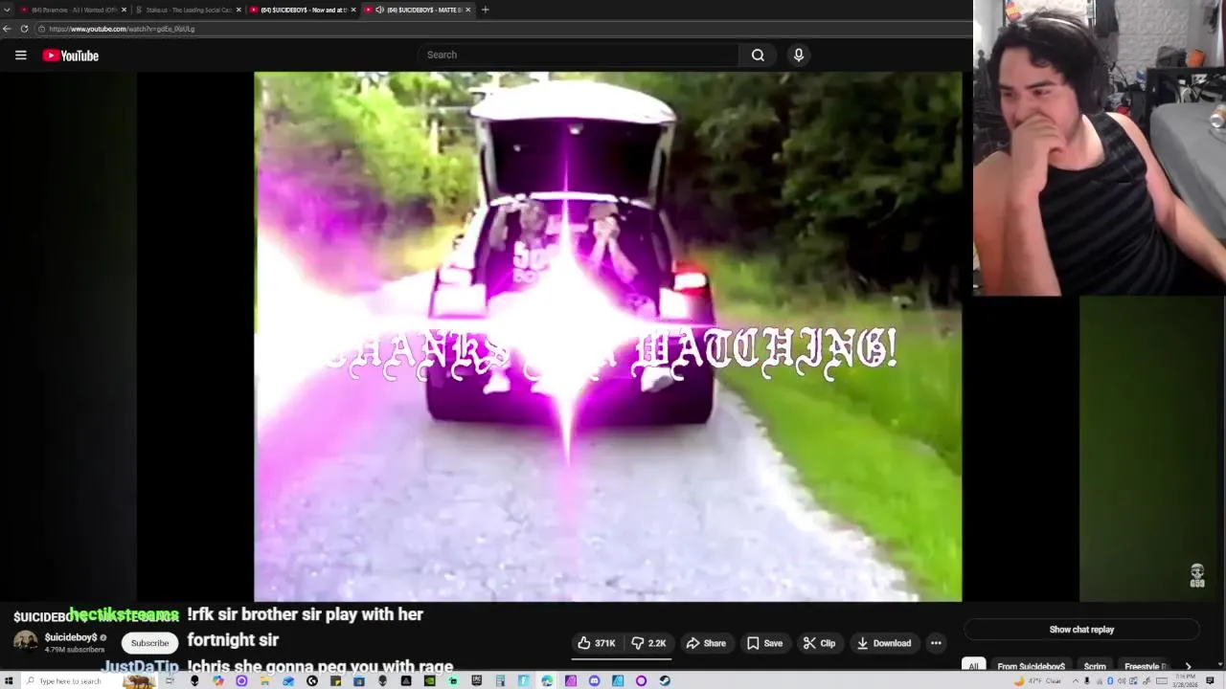1226x689 pixels.
Task: Share this video
Action: (x=706, y=643)
